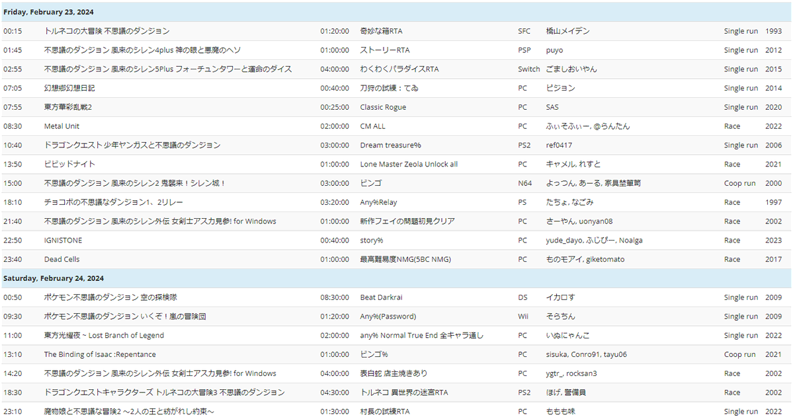Click the game title 'Dead Cells'

point(62,259)
